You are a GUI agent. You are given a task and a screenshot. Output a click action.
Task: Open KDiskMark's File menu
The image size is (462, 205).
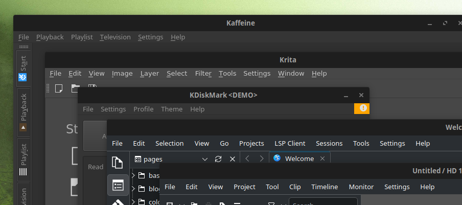88,109
